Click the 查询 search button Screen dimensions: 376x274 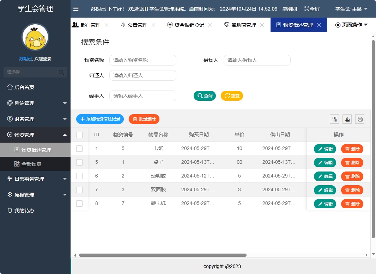coord(205,95)
